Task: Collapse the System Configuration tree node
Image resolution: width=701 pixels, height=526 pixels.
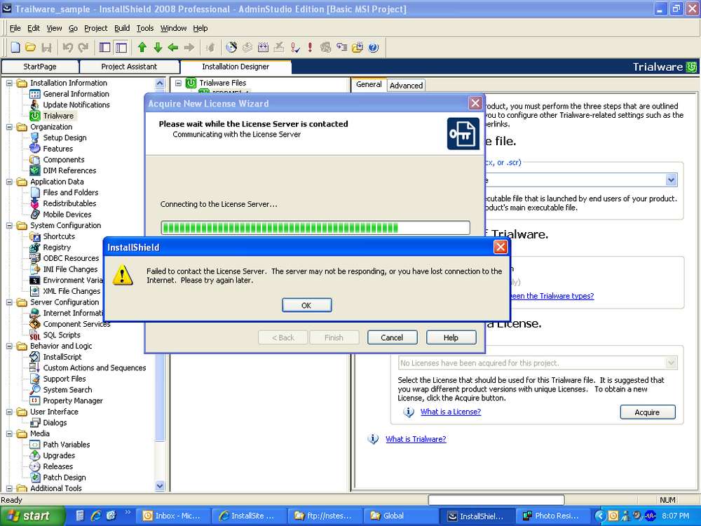Action: tap(10, 226)
